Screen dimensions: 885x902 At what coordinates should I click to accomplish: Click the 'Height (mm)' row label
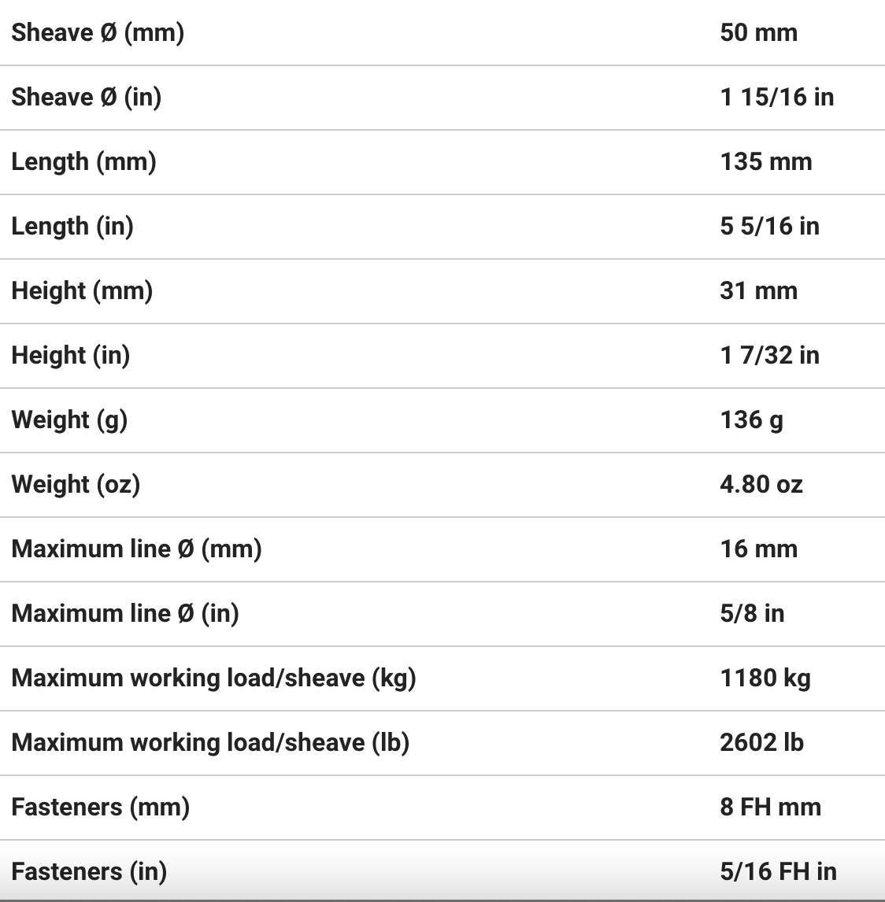[82, 291]
